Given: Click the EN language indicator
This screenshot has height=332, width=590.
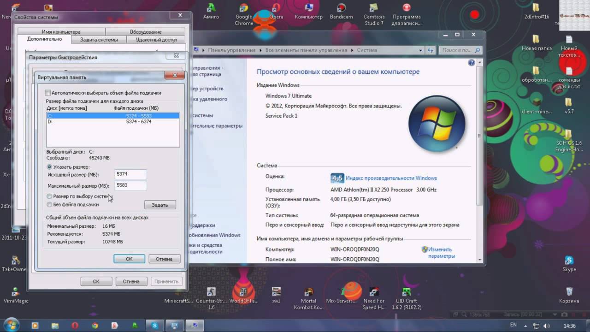Looking at the screenshot, I should [x=513, y=326].
